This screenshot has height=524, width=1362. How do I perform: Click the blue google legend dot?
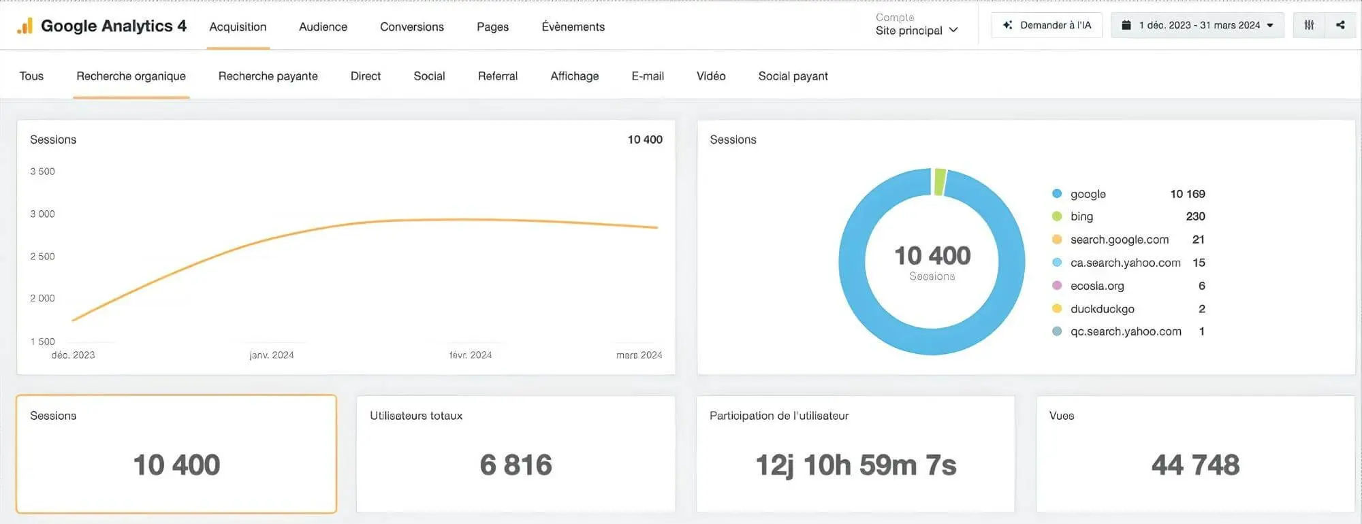point(1057,194)
